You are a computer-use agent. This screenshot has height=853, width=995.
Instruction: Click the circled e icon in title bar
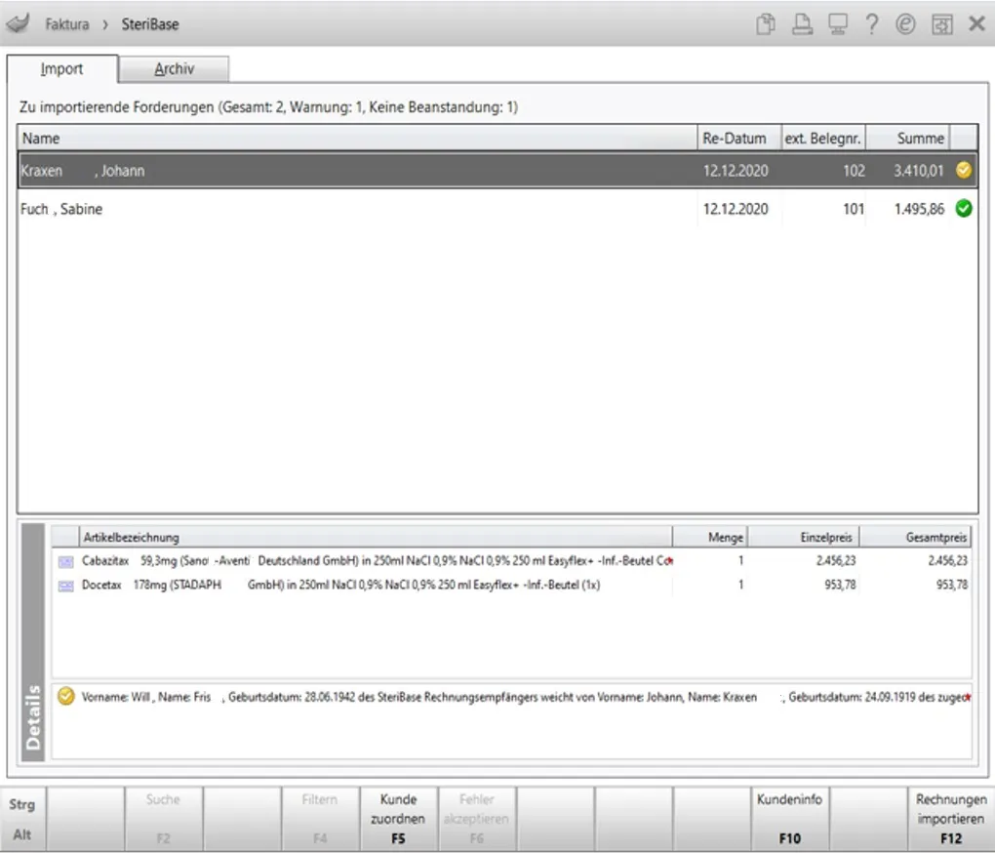tap(905, 24)
